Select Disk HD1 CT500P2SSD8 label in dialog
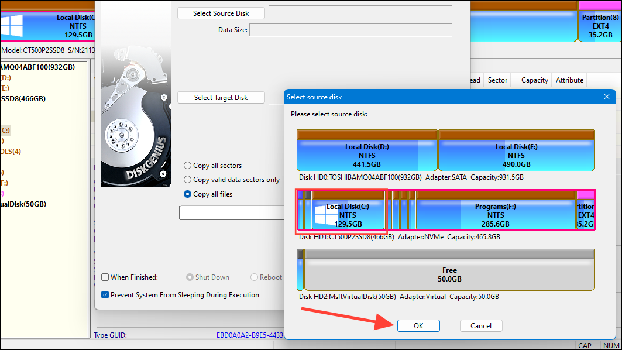 (400, 237)
